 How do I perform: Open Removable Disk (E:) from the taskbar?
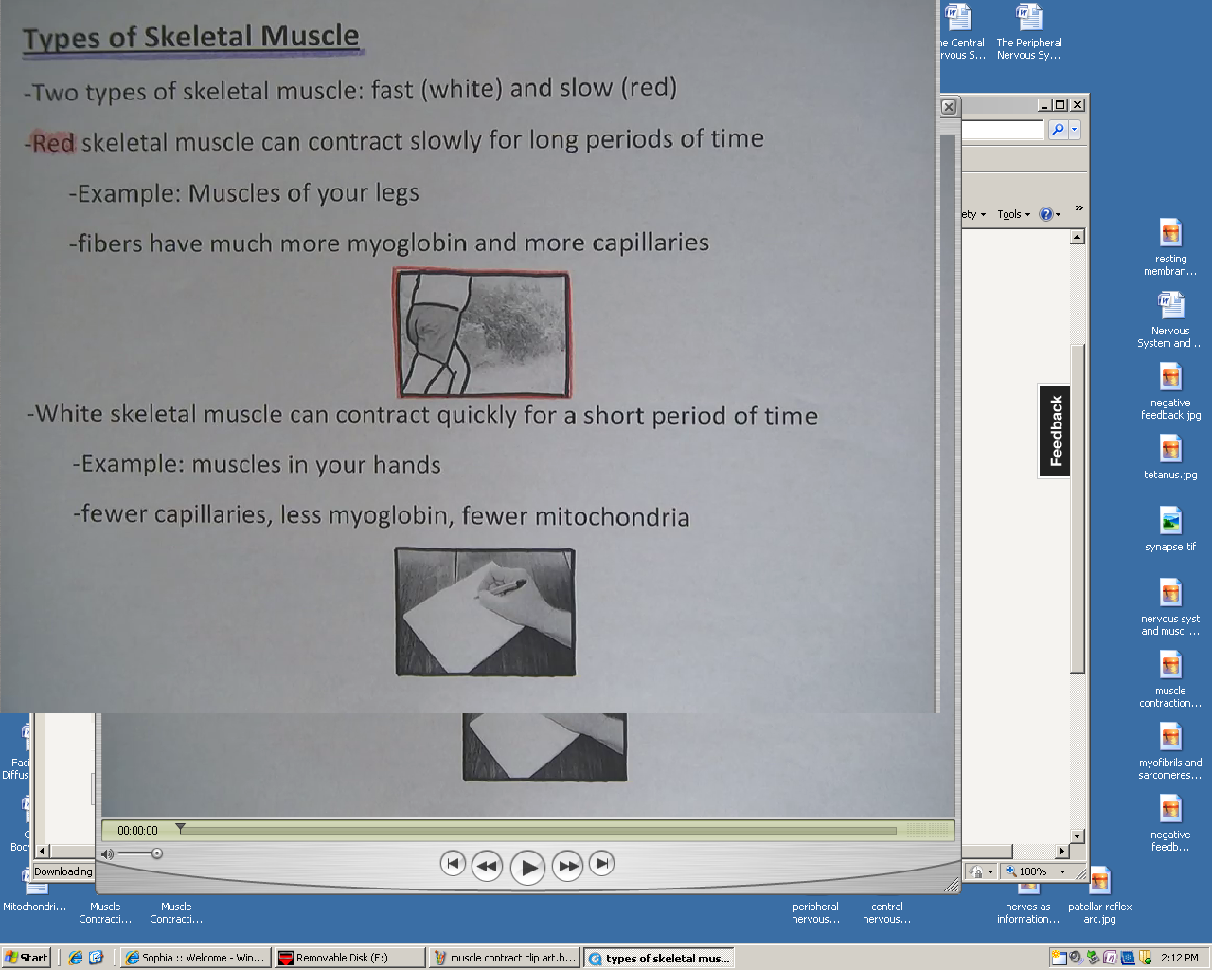[349, 958]
